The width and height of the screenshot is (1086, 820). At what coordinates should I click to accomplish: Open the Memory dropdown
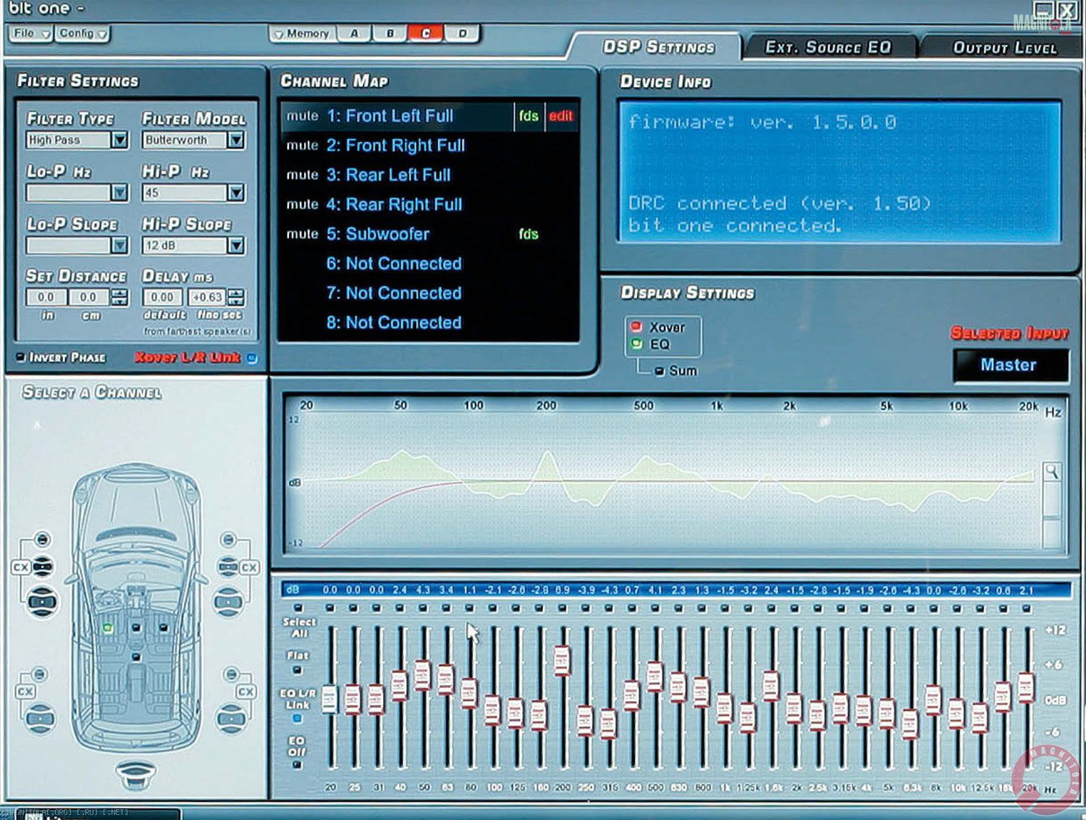[303, 33]
